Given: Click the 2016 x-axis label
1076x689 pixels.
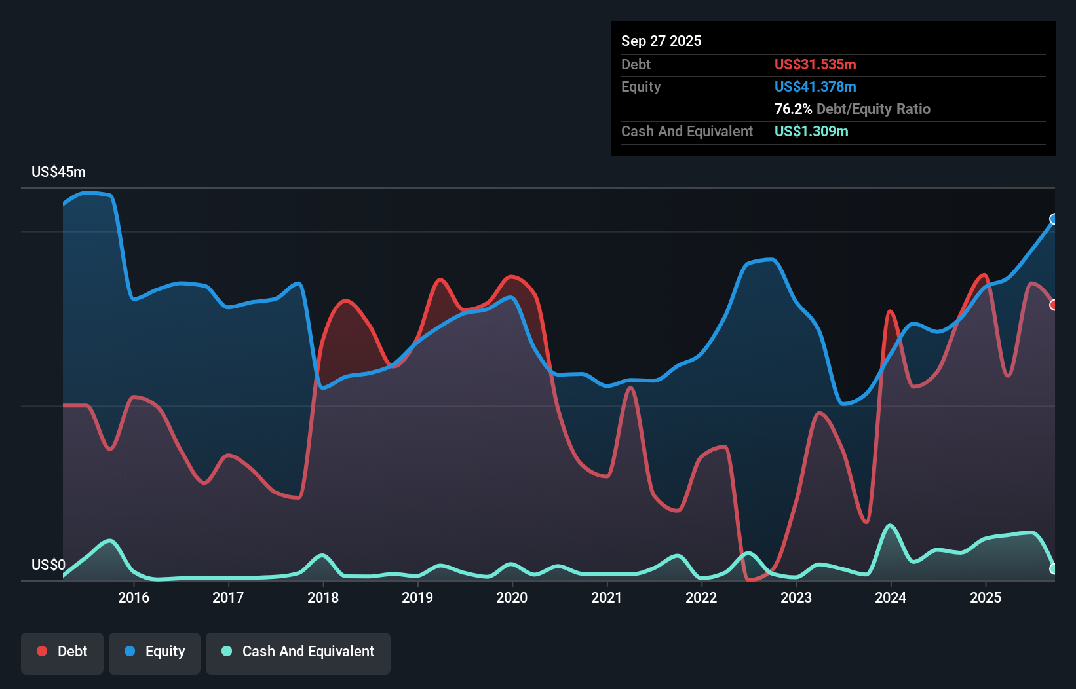Looking at the screenshot, I should 134,597.
